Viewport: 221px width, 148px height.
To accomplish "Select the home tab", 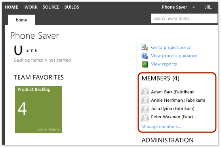I will [x=21, y=20].
